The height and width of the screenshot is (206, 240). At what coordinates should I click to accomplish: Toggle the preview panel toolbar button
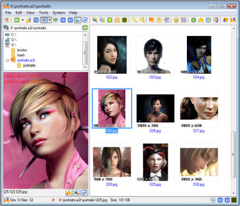coord(78,20)
